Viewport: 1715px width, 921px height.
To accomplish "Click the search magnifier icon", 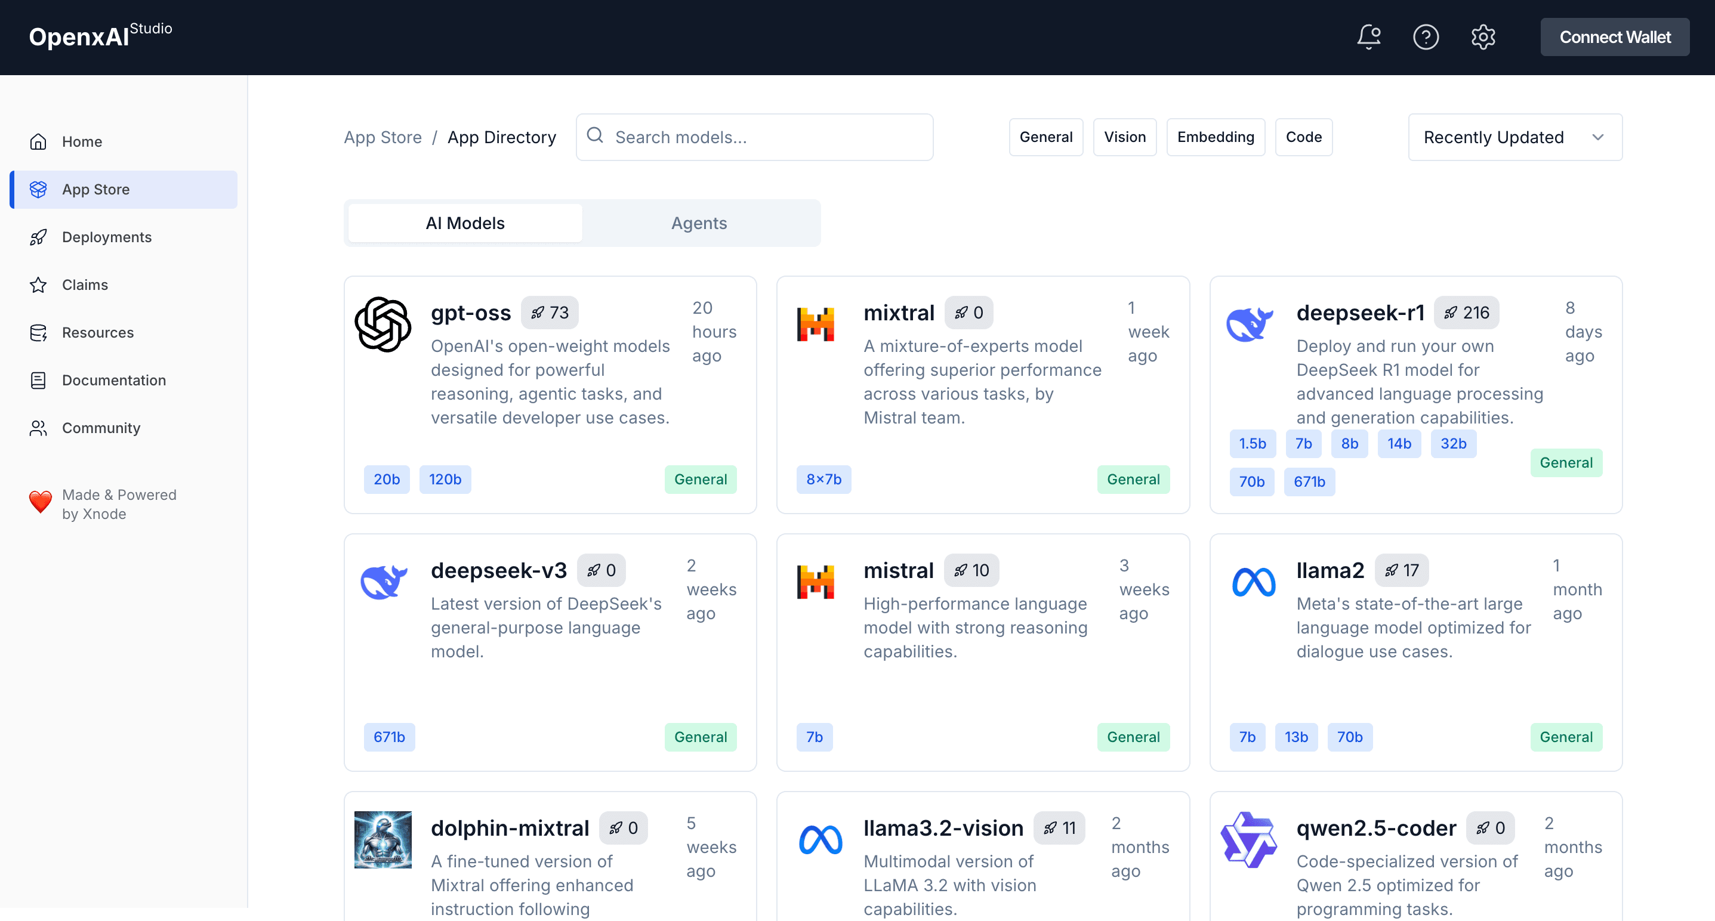I will [595, 136].
